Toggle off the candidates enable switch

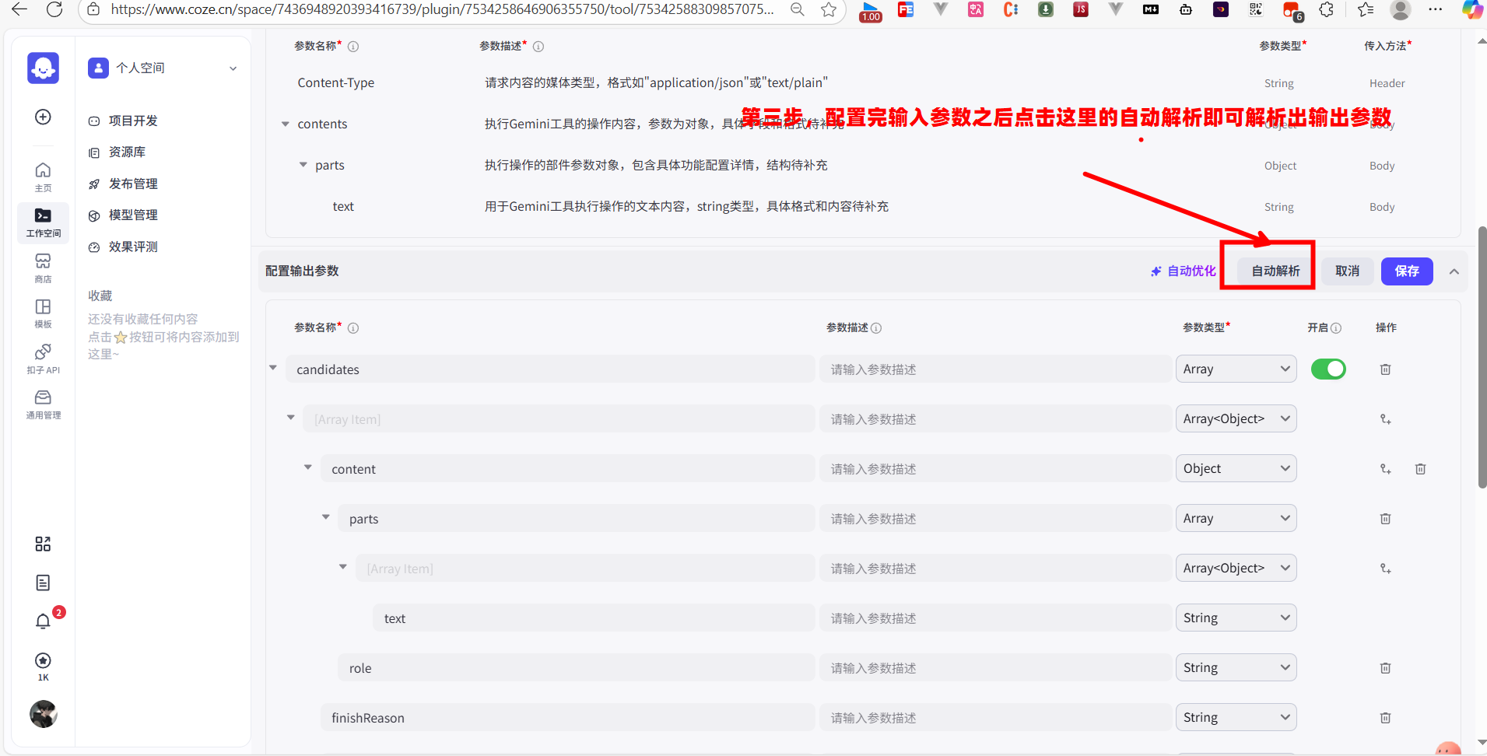[1327, 369]
